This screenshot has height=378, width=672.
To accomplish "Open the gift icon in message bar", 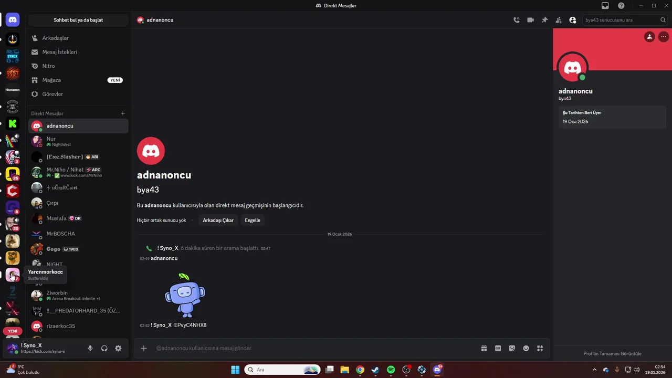I will (484, 348).
